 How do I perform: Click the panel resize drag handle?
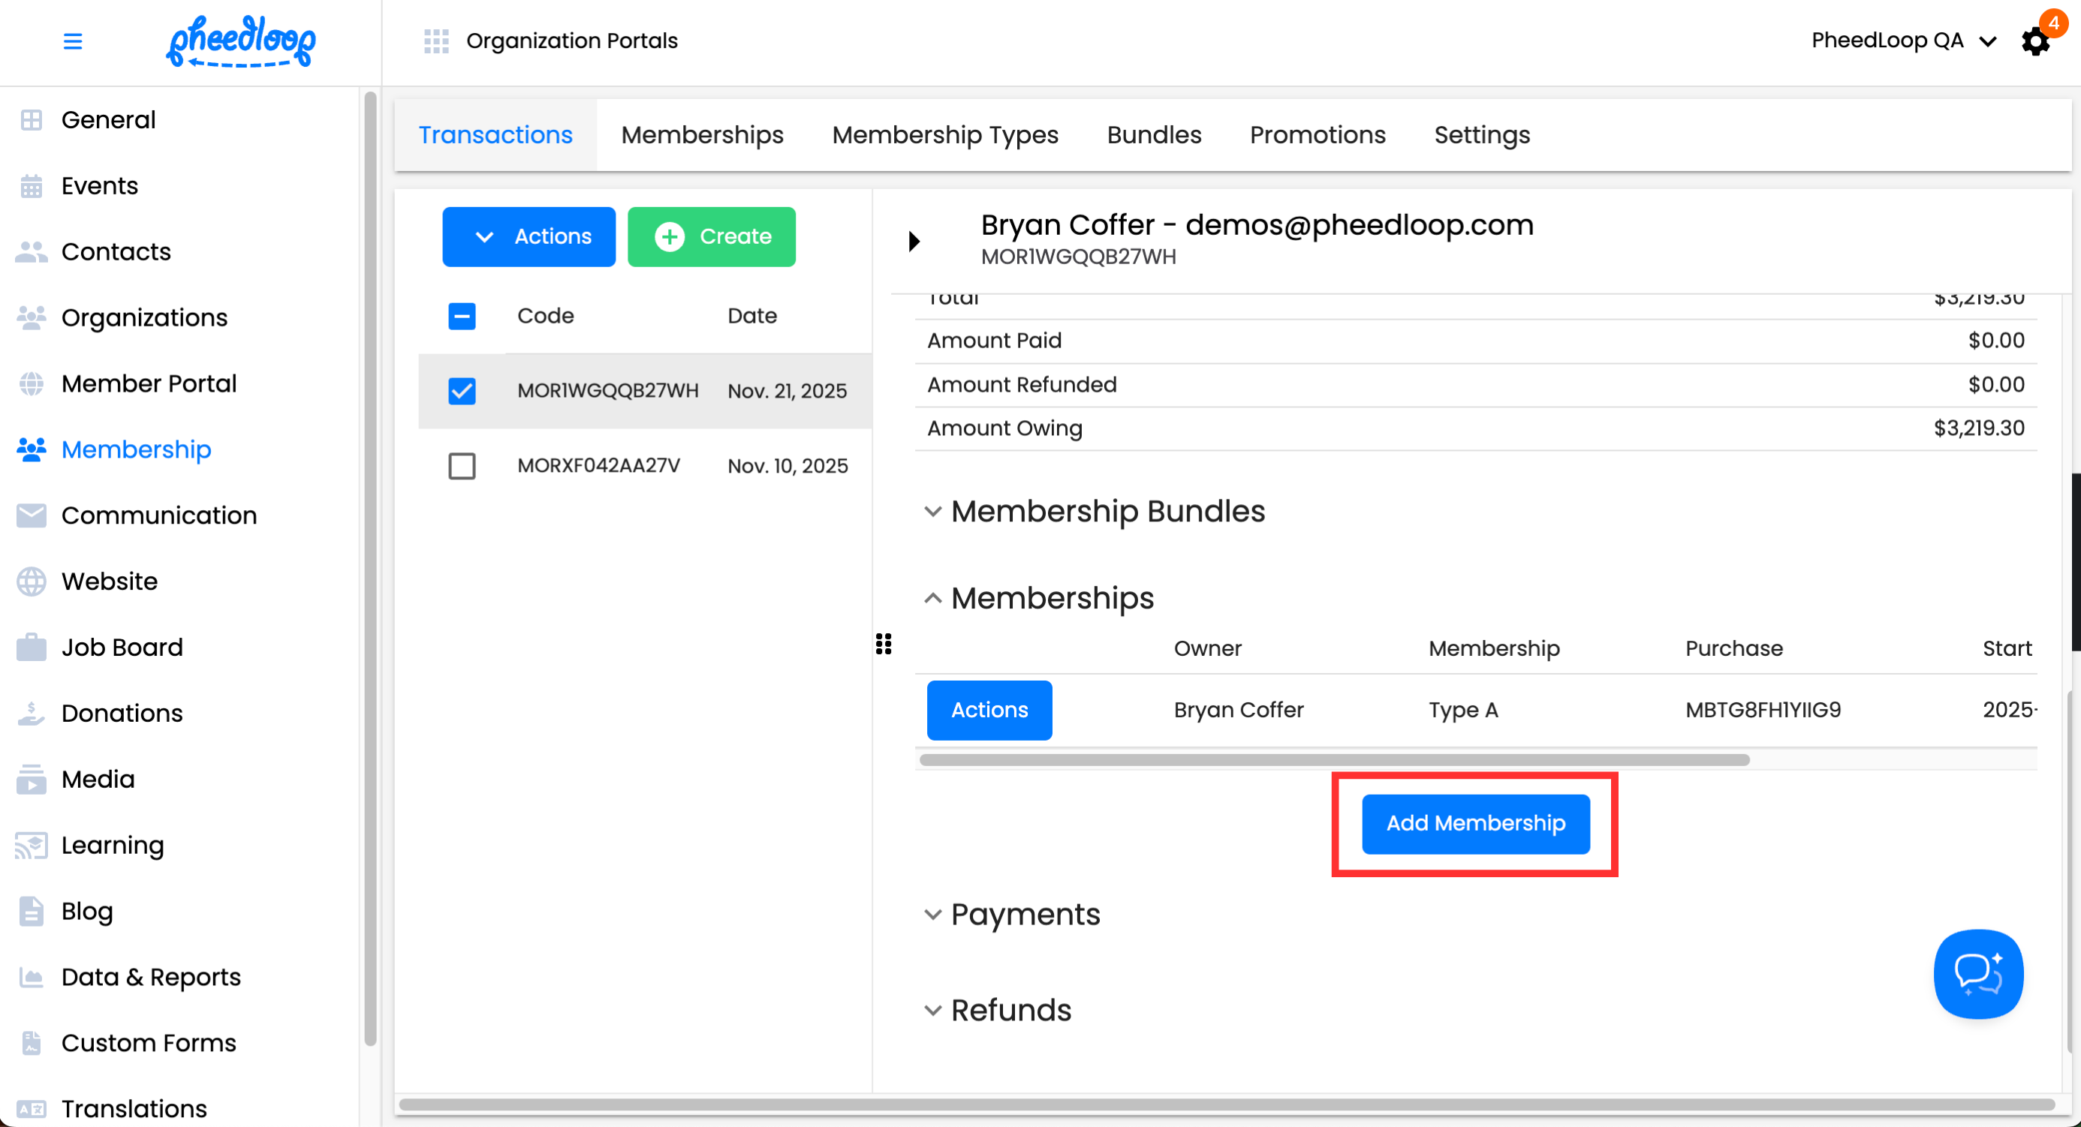(x=884, y=644)
